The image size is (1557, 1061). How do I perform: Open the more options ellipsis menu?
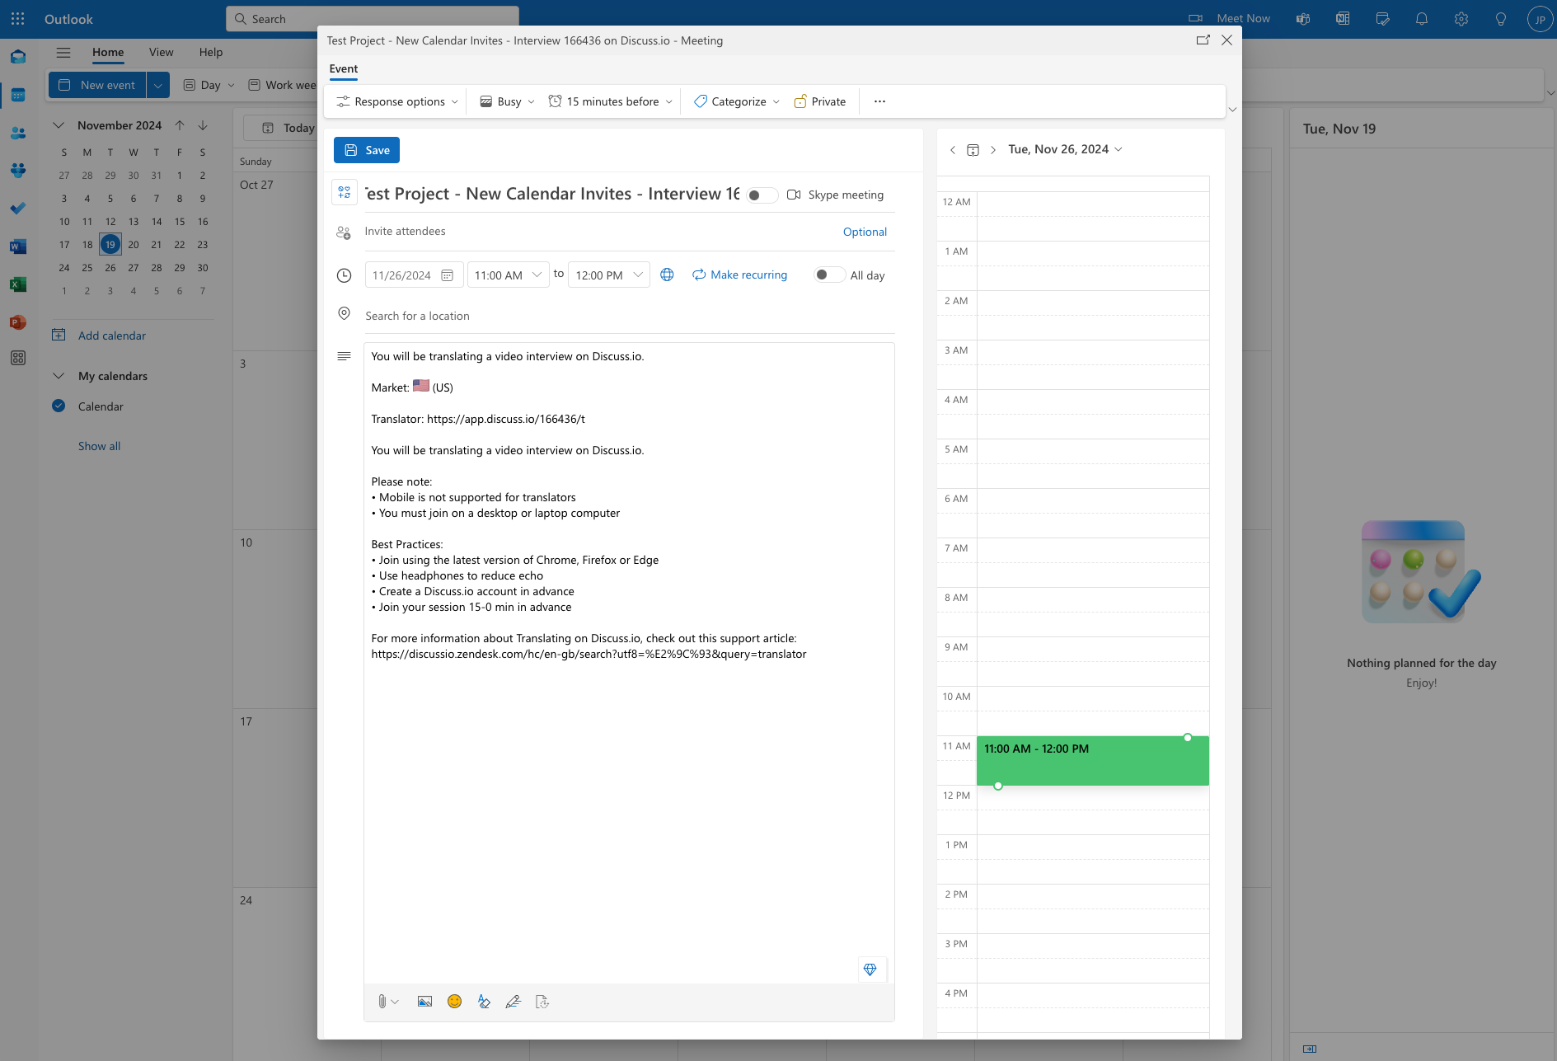(879, 101)
